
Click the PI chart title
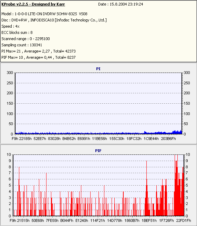coord(98,69)
